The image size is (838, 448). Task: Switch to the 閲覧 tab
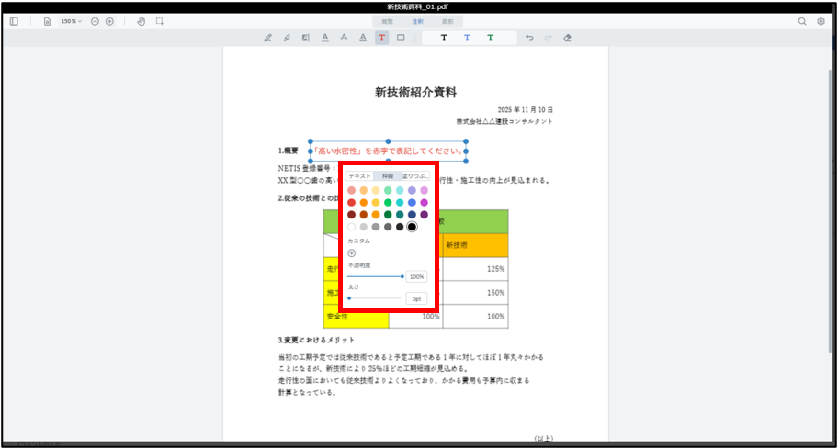tap(388, 21)
